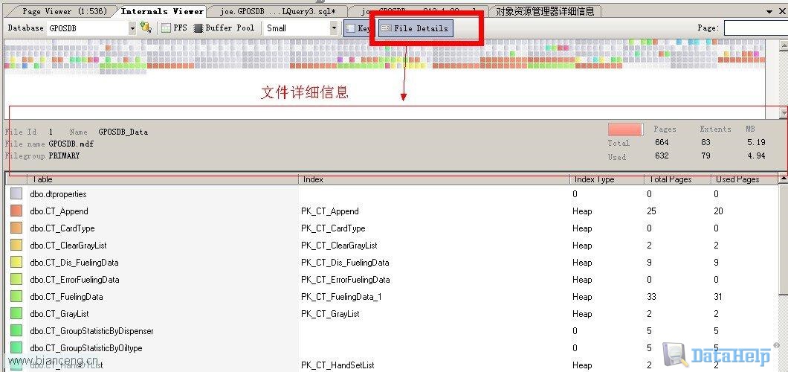The image size is (788, 372).
Task: Sort by the Index Type column header
Action: 606,179
